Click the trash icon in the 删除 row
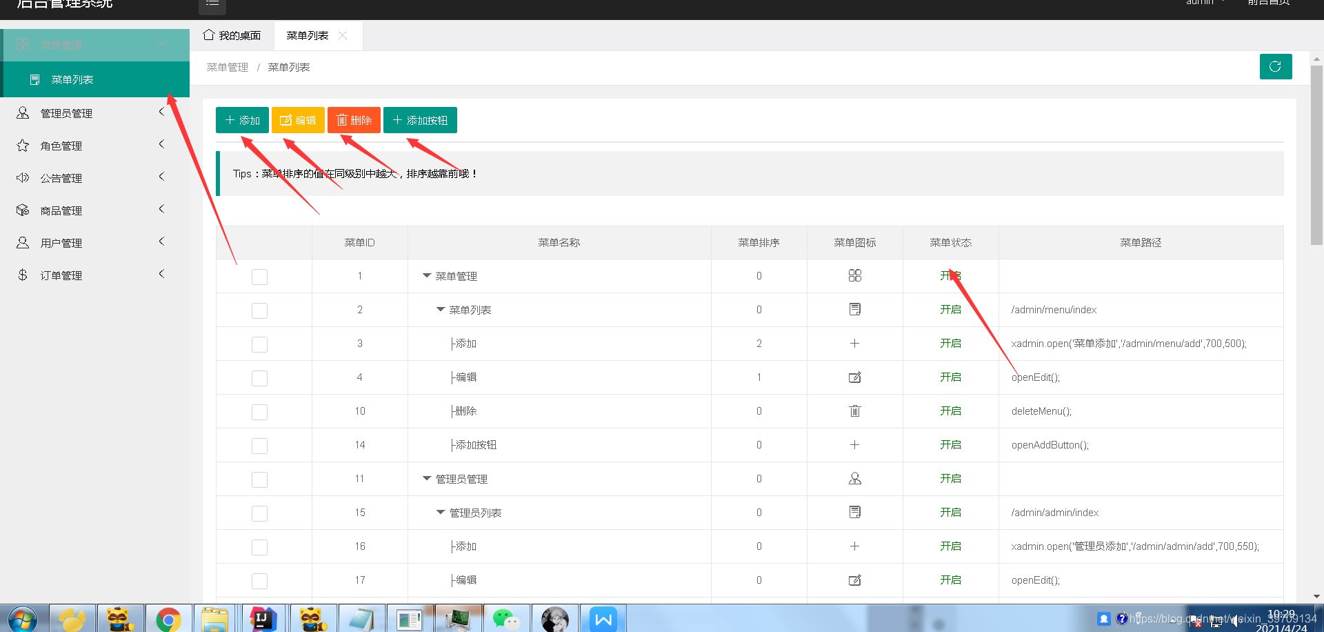1324x632 pixels. 854,411
